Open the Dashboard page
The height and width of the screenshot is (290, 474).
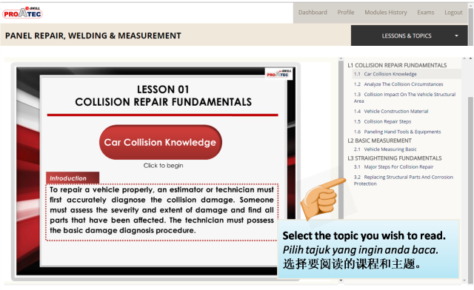313,13
